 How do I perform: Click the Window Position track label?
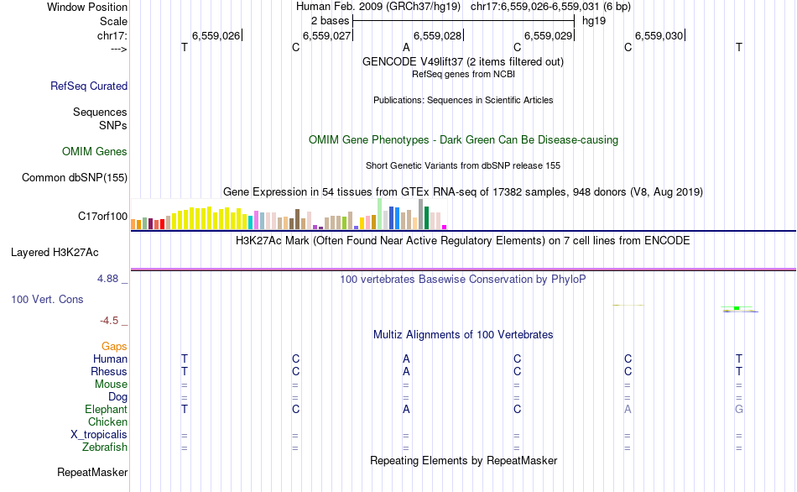[87, 7]
